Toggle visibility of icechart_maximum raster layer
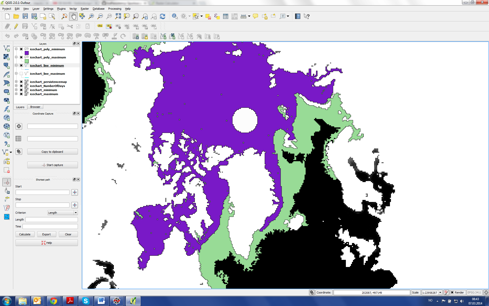This screenshot has width=489, height=306. [21, 94]
